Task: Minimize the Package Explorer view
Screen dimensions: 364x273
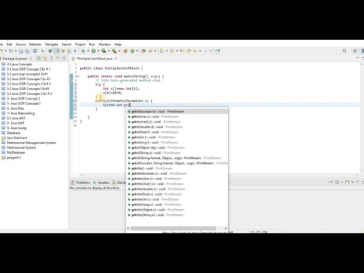Action: [57, 58]
